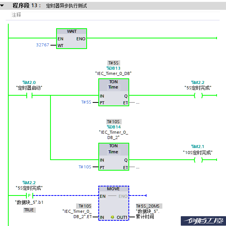Select the second TON timer block (DB14)

(x=113, y=156)
